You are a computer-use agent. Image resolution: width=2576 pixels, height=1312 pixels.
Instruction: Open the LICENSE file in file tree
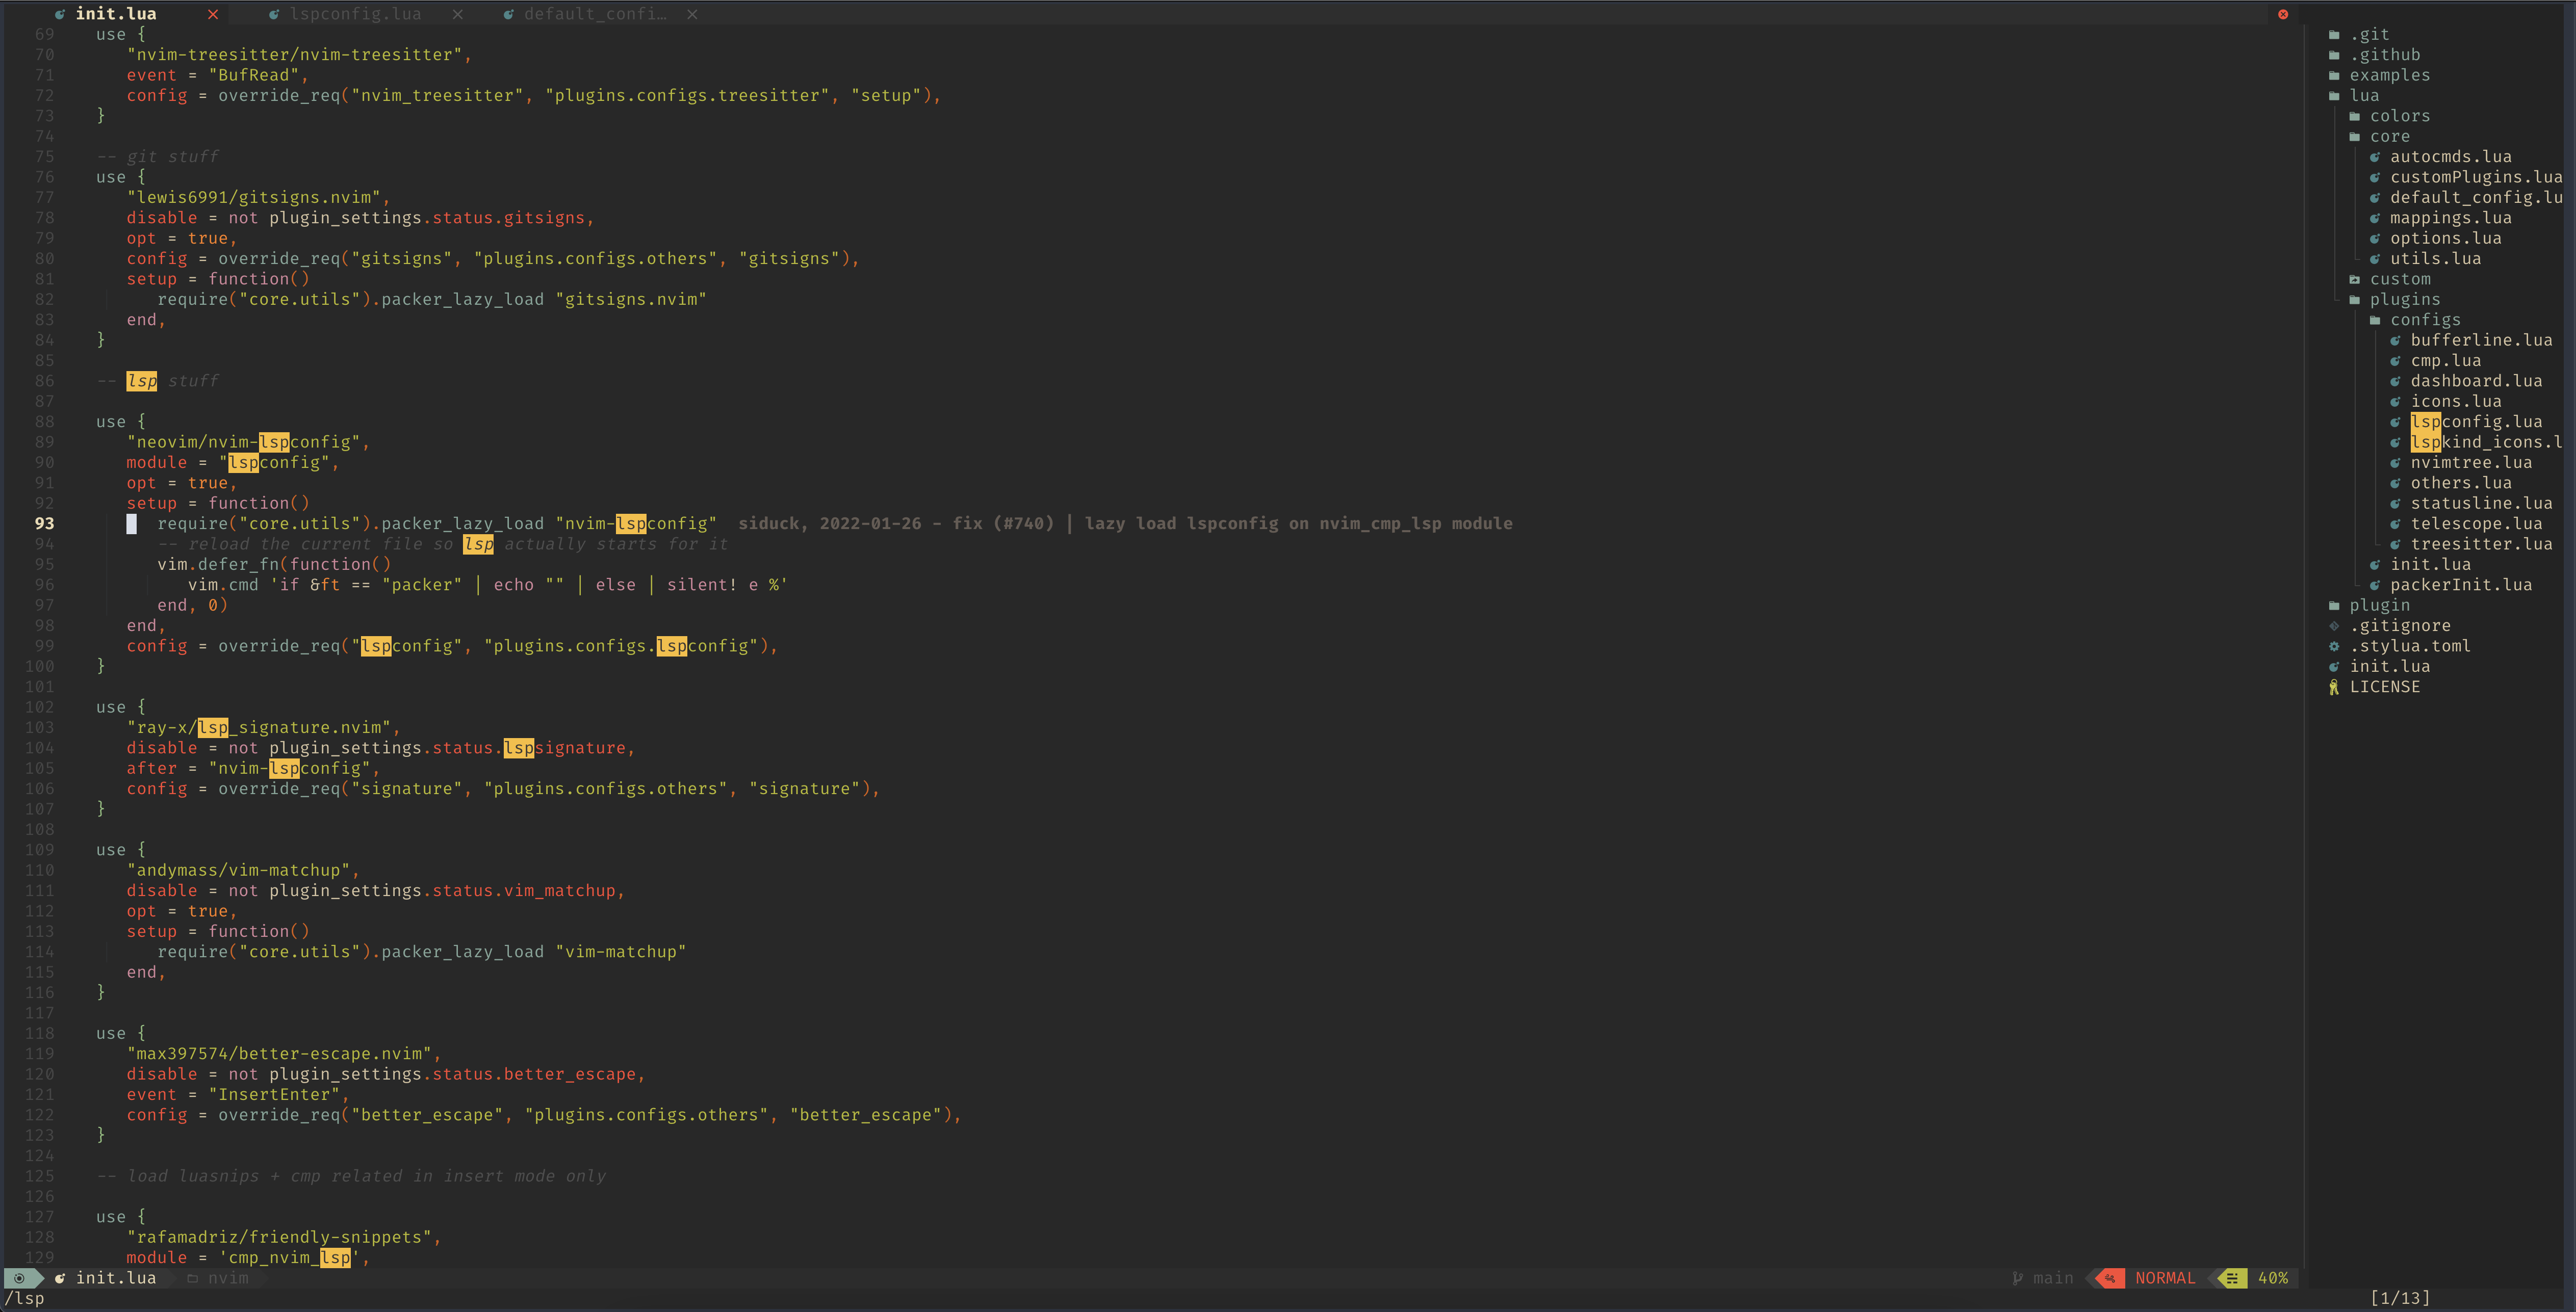click(2385, 686)
